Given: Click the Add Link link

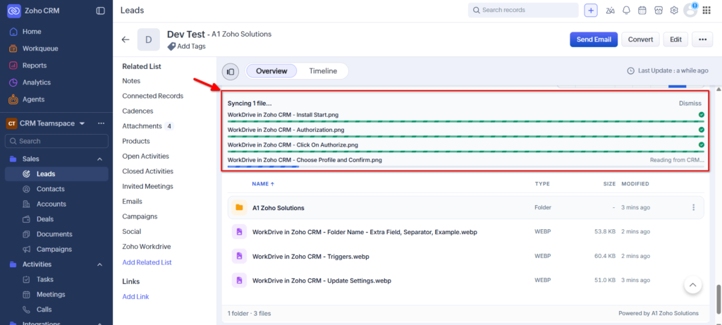Looking at the screenshot, I should coord(135,297).
